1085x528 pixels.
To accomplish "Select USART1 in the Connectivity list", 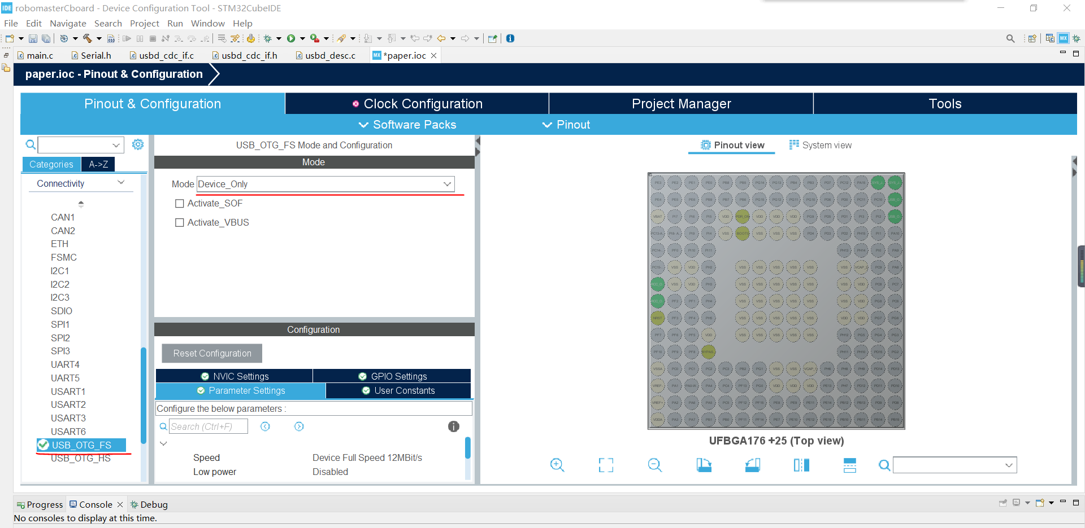I will (x=68, y=391).
